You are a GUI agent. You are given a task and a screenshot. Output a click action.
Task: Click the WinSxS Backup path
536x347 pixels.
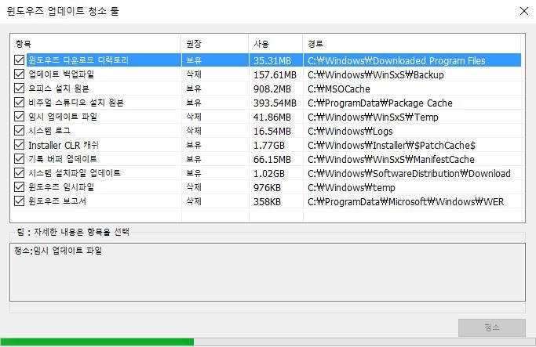pyautogui.click(x=376, y=74)
